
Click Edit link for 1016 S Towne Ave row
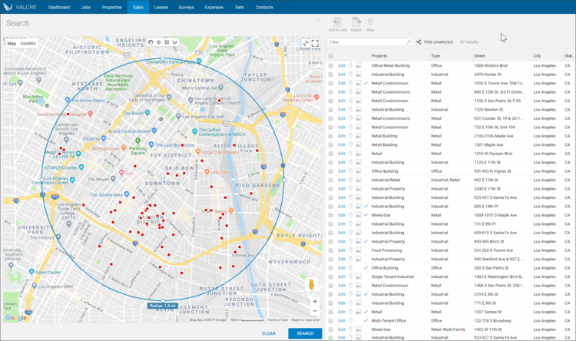pos(341,83)
